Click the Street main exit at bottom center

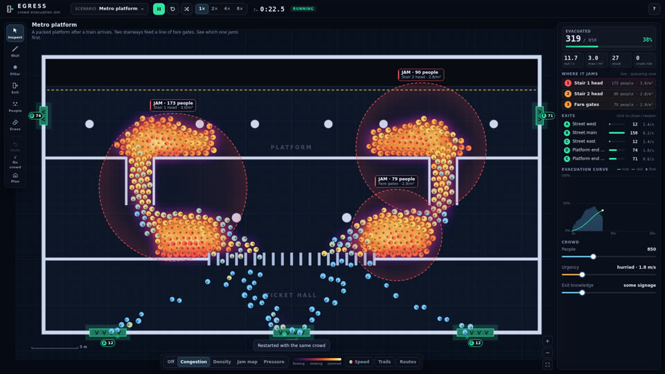click(292, 332)
